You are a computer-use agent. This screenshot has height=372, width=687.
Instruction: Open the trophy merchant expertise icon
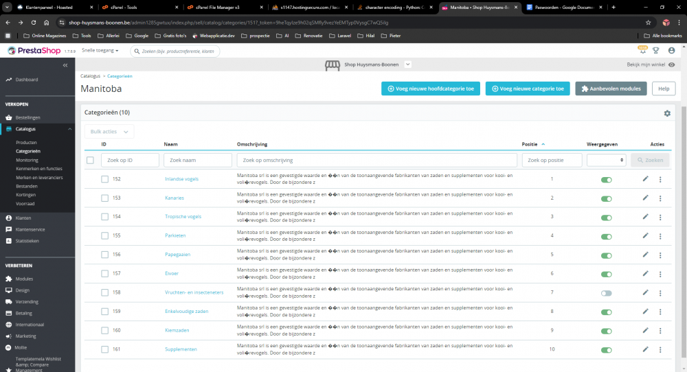tap(656, 51)
